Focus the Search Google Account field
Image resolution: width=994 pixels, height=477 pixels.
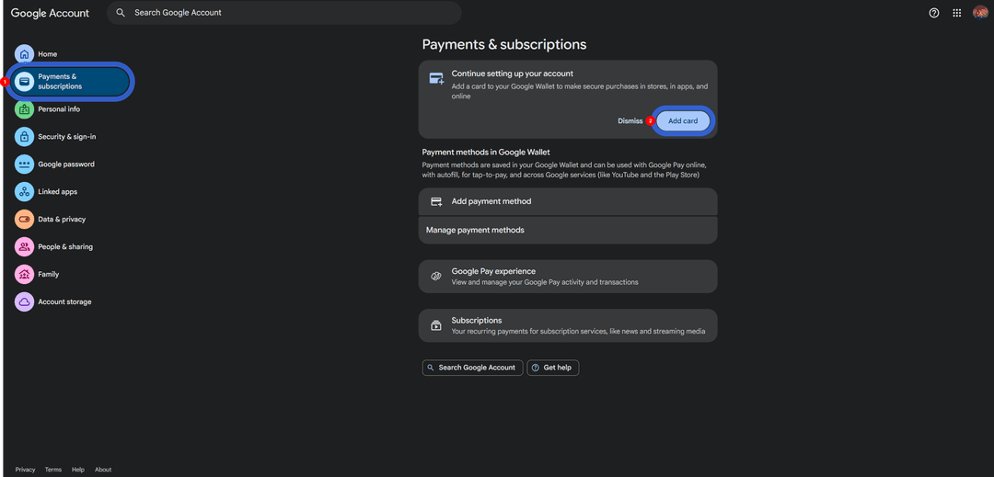click(284, 13)
